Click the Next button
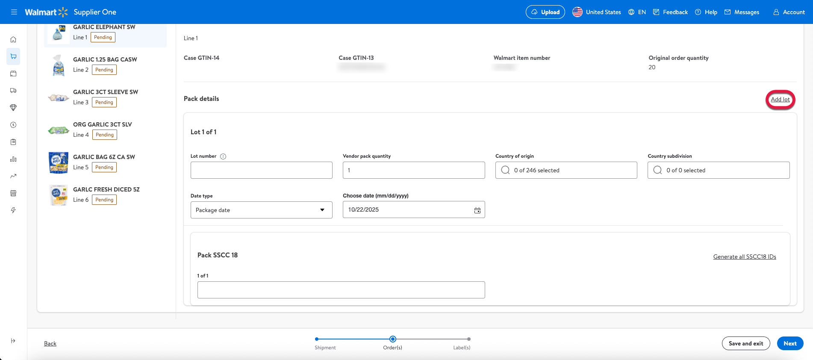 [x=789, y=343]
